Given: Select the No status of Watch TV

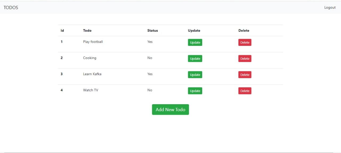Looking at the screenshot, I should pos(150,90).
